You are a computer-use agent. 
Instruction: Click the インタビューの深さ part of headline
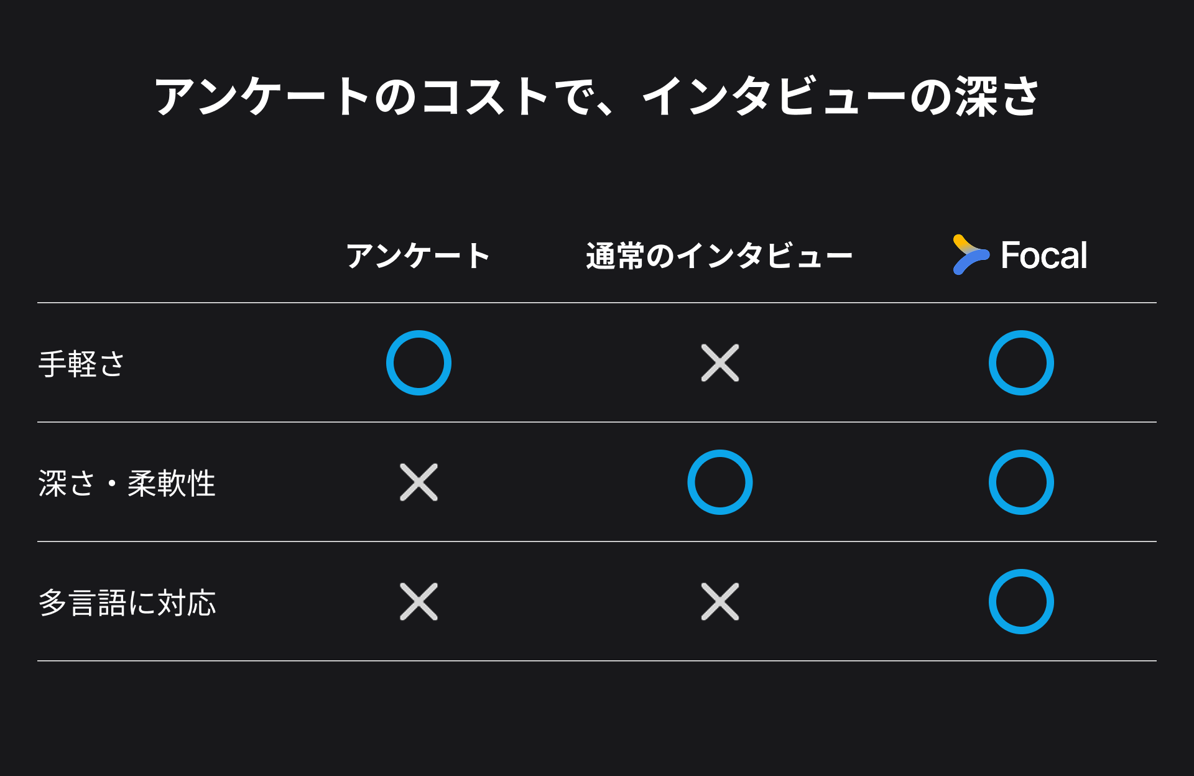click(840, 96)
